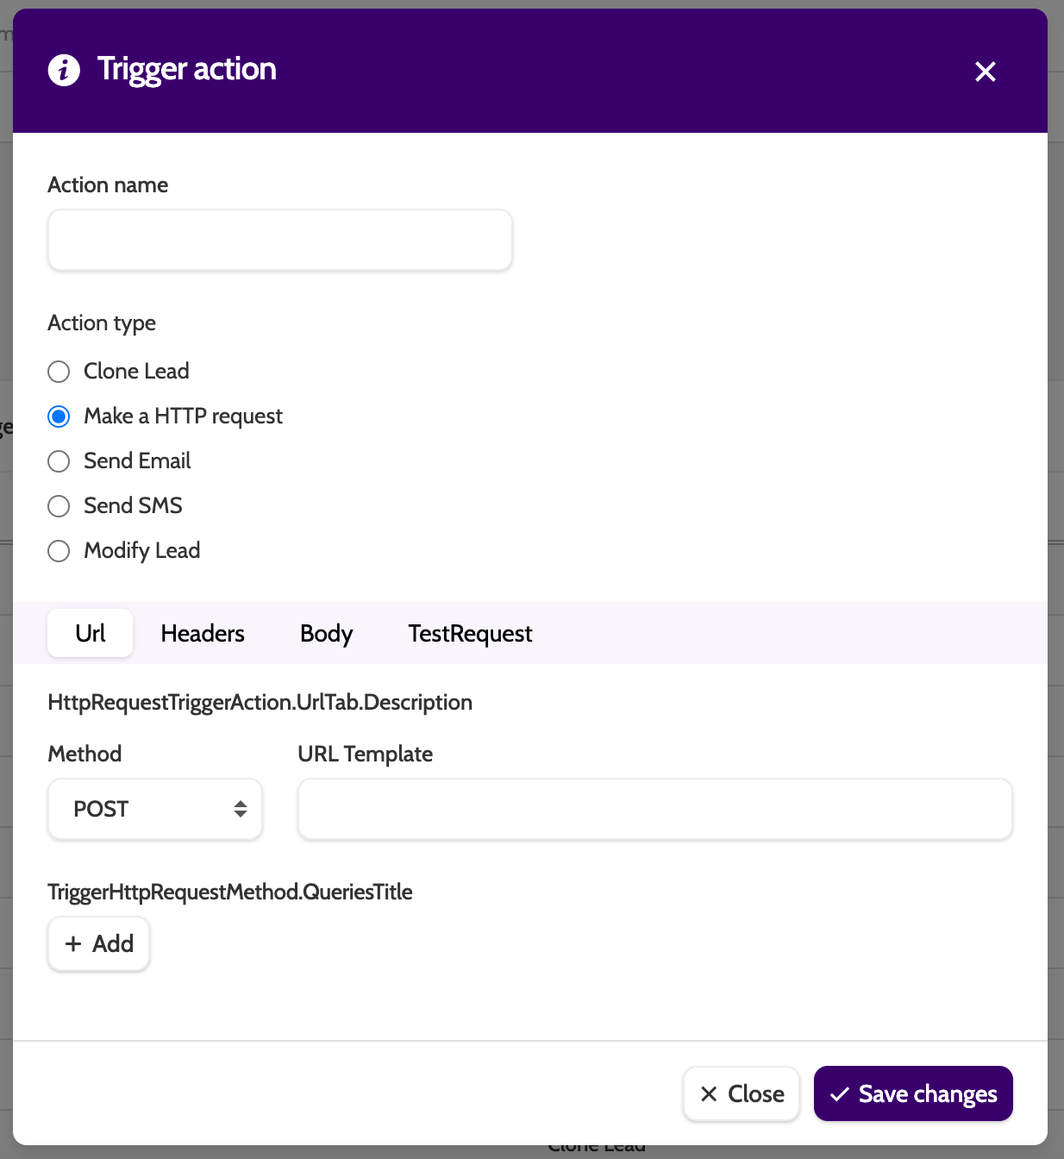Open the Body tab
Viewport: 1064px width, 1159px height.
pyautogui.click(x=326, y=634)
